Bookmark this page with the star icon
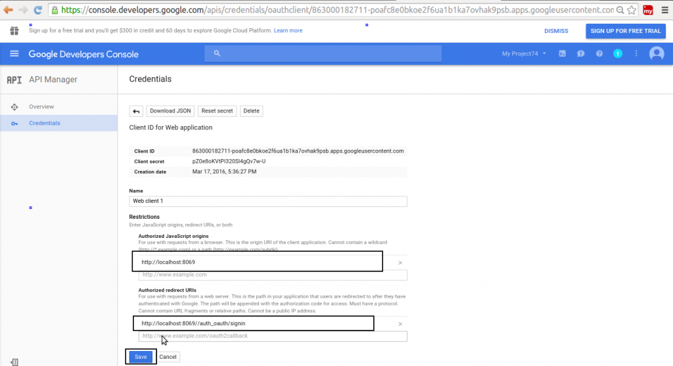 point(631,11)
